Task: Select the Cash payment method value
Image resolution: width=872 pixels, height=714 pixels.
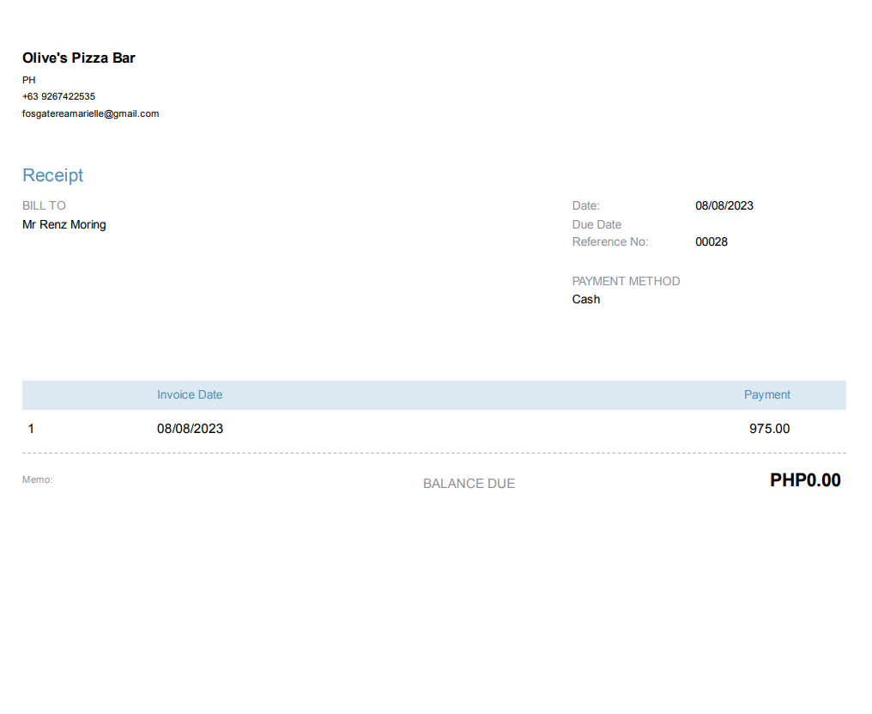Action: coord(586,299)
